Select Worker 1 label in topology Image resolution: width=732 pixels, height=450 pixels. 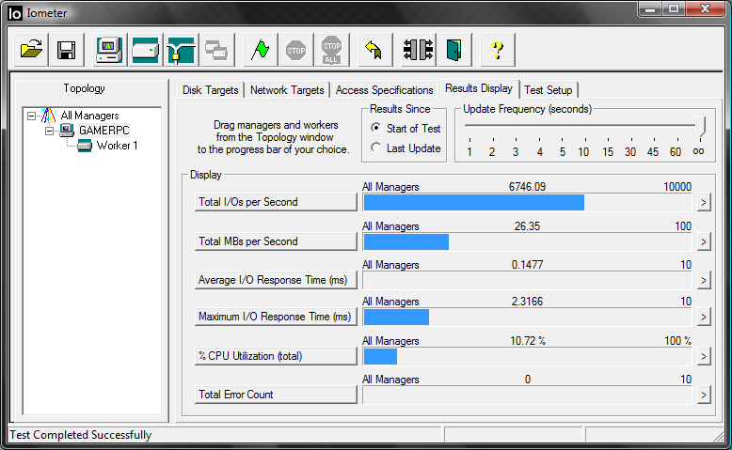click(x=117, y=146)
